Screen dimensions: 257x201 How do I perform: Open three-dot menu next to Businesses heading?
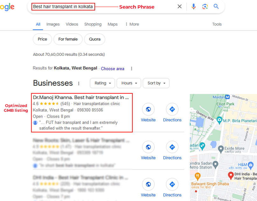coord(79,84)
